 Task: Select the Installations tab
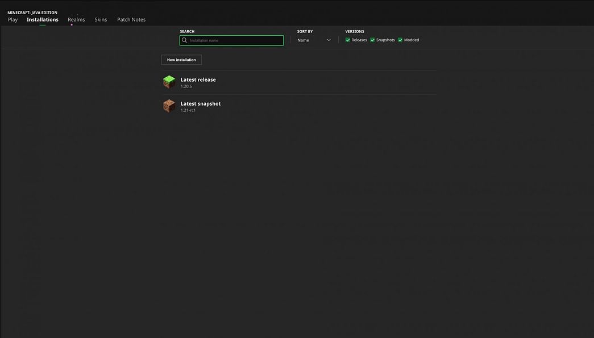43,20
